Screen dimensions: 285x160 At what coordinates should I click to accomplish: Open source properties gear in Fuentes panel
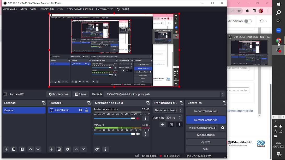tap(68, 149)
